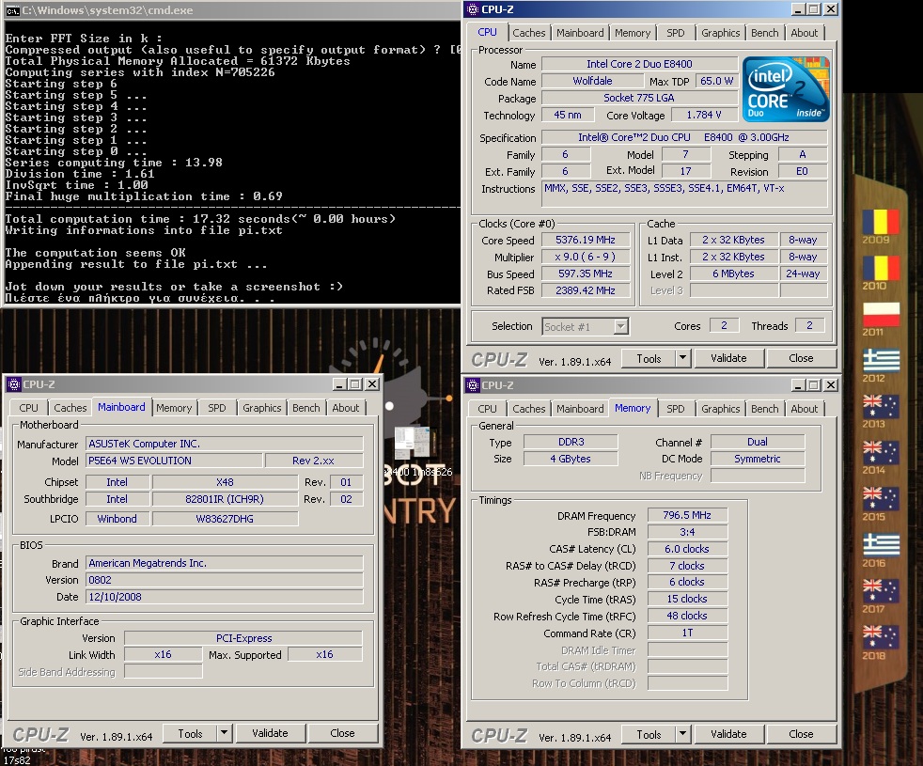This screenshot has height=766, width=923.
Task: Open Tools dropdown arrow in Mainboard window
Action: [x=224, y=733]
